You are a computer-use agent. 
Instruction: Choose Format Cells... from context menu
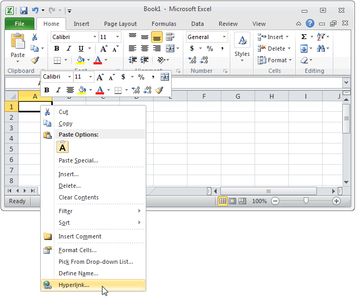pyautogui.click(x=93, y=250)
